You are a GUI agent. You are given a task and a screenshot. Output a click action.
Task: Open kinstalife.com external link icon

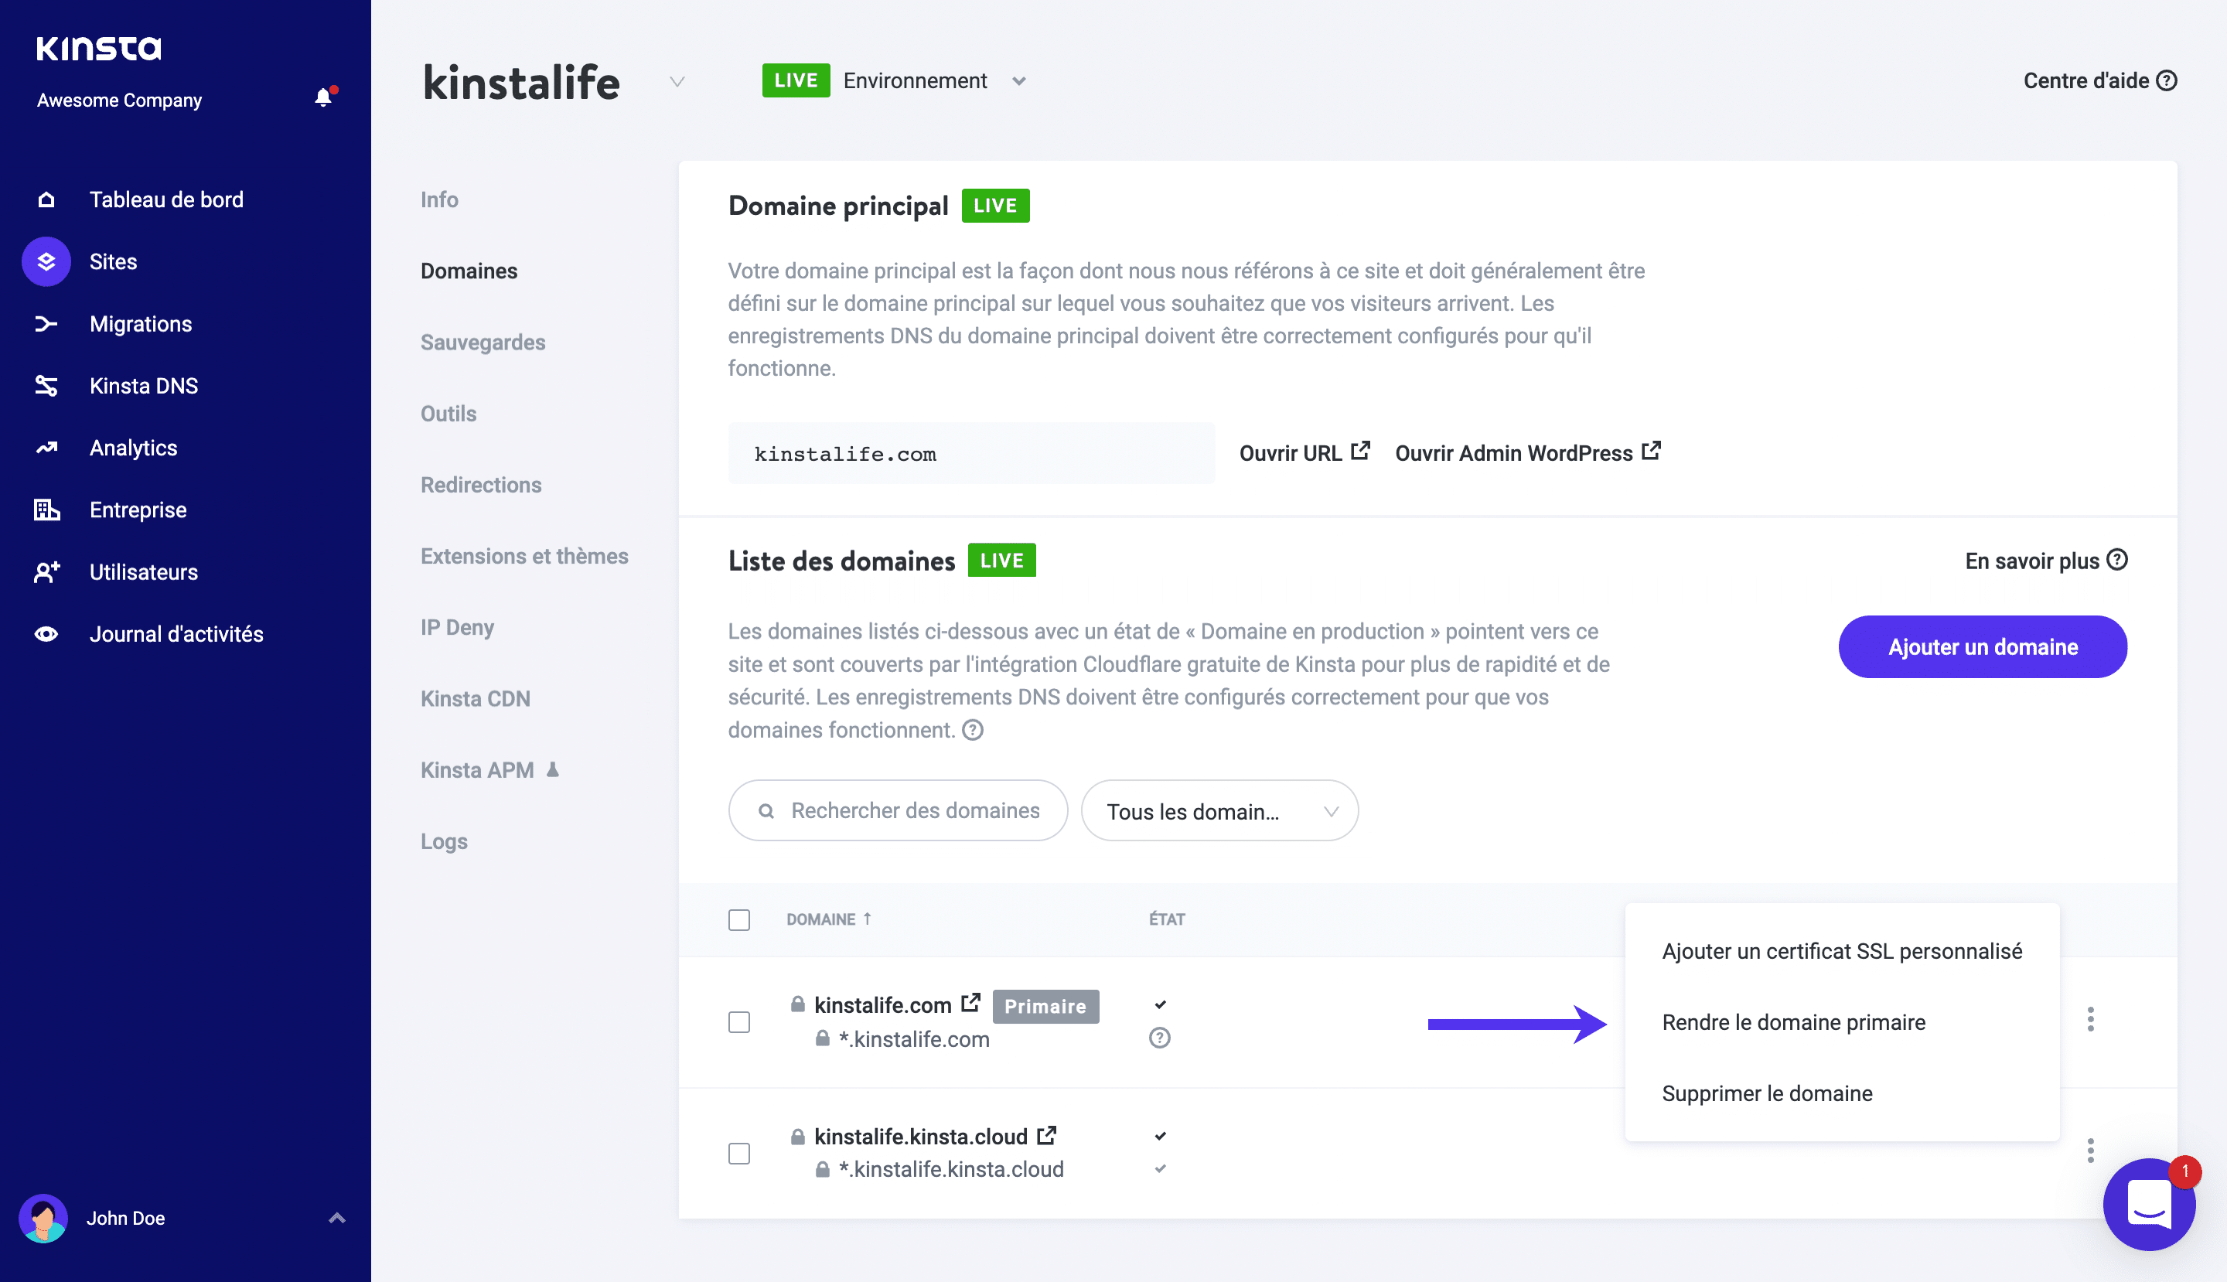970,1004
